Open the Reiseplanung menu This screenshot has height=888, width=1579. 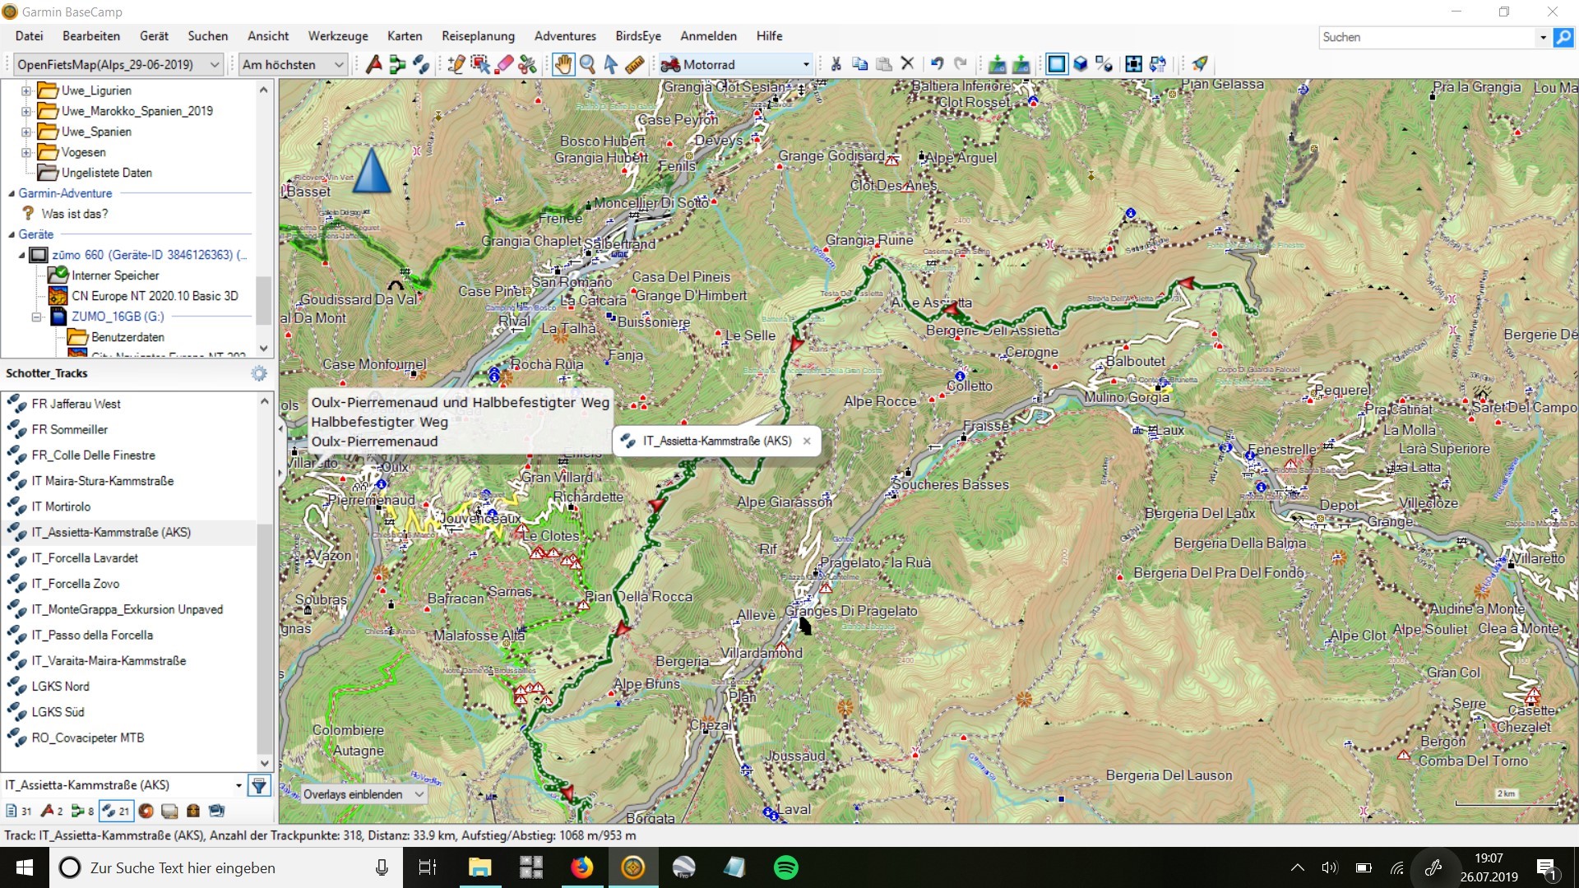click(x=478, y=36)
